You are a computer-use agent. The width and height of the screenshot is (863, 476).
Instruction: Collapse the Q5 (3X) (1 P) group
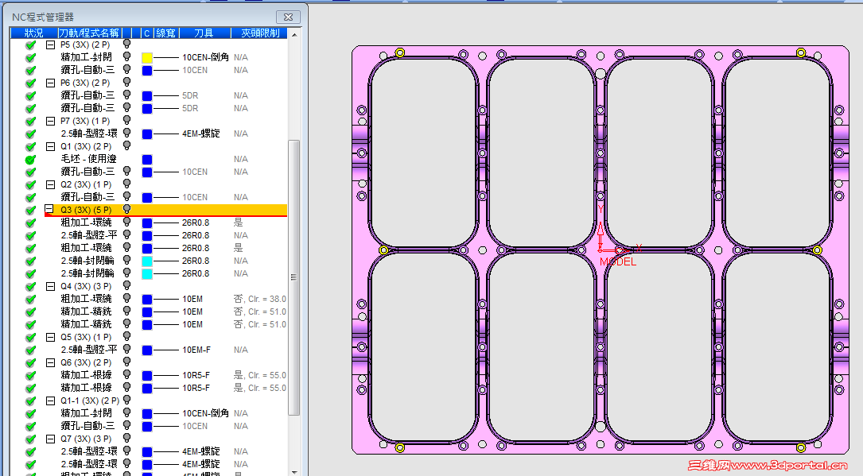pos(50,338)
